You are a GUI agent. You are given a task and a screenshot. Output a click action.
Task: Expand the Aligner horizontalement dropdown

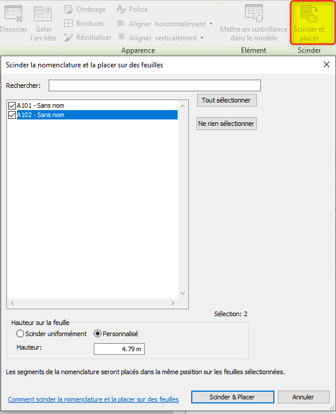click(x=211, y=24)
